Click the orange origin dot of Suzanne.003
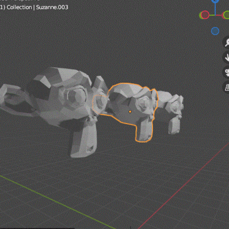The height and width of the screenshot is (229, 229). 130,112
